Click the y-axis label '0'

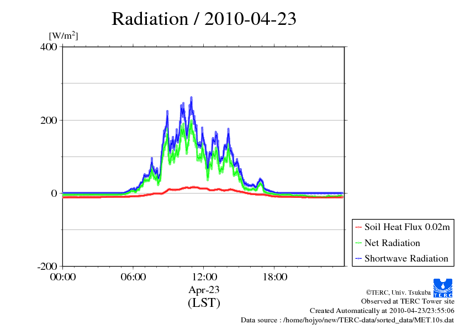[x=54, y=194]
